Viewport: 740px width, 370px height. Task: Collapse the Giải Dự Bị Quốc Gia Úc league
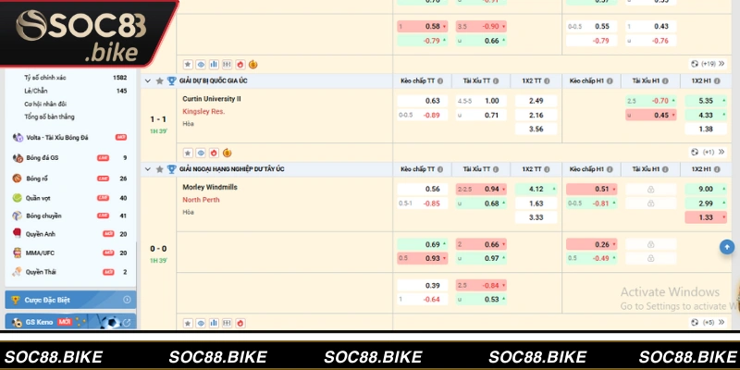(x=147, y=81)
